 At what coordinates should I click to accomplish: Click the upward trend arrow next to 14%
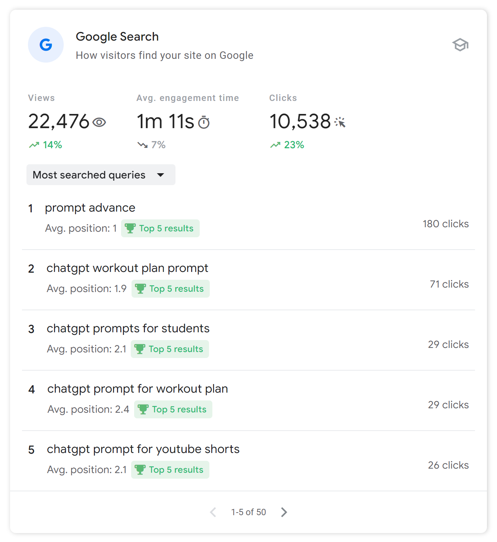coord(34,145)
